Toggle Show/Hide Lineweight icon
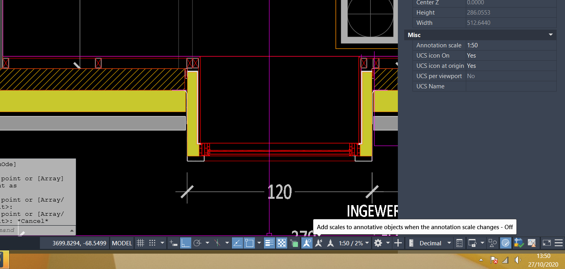 tap(269, 243)
